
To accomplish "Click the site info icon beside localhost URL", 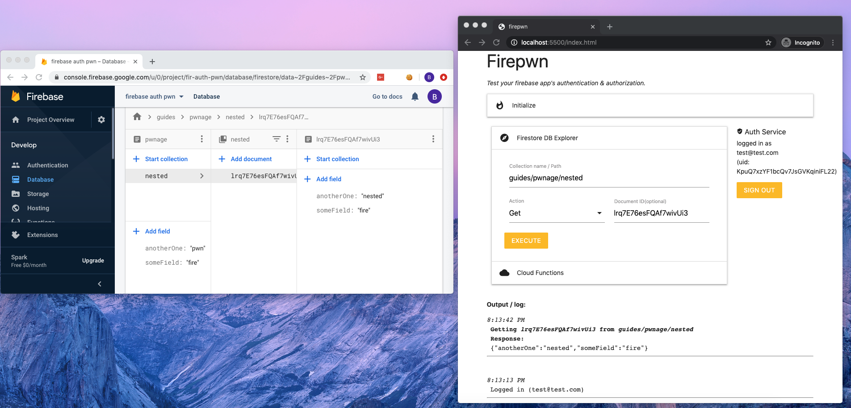I will (x=514, y=42).
